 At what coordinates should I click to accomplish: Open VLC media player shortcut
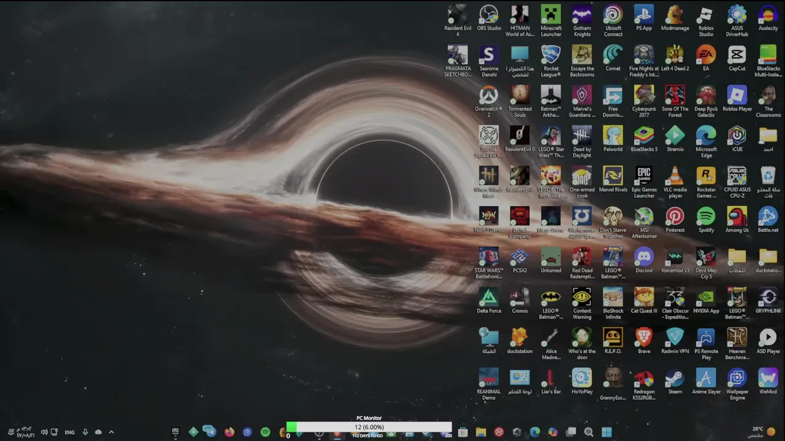coord(675,182)
